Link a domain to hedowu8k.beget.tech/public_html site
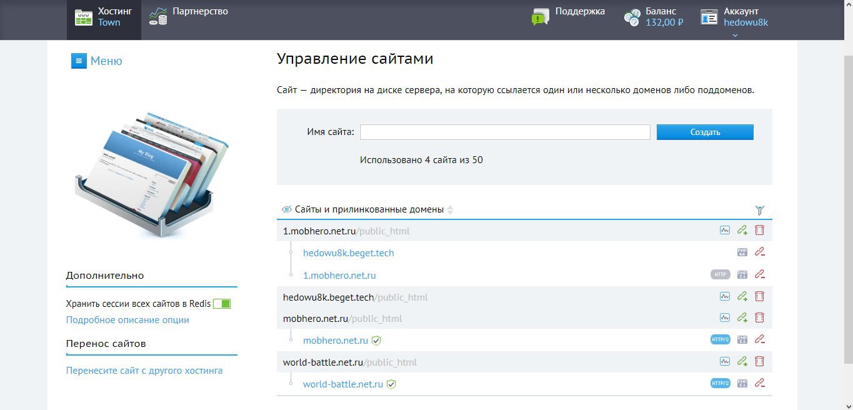The height and width of the screenshot is (410, 853). click(x=742, y=296)
